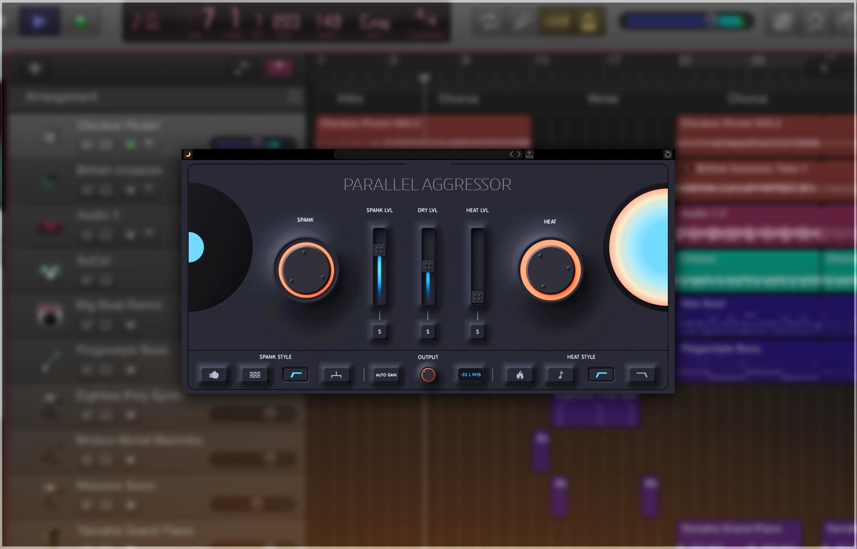The height and width of the screenshot is (549, 857).
Task: Toggle the moon dark-mode icon in plugin header
Action: pyautogui.click(x=188, y=154)
